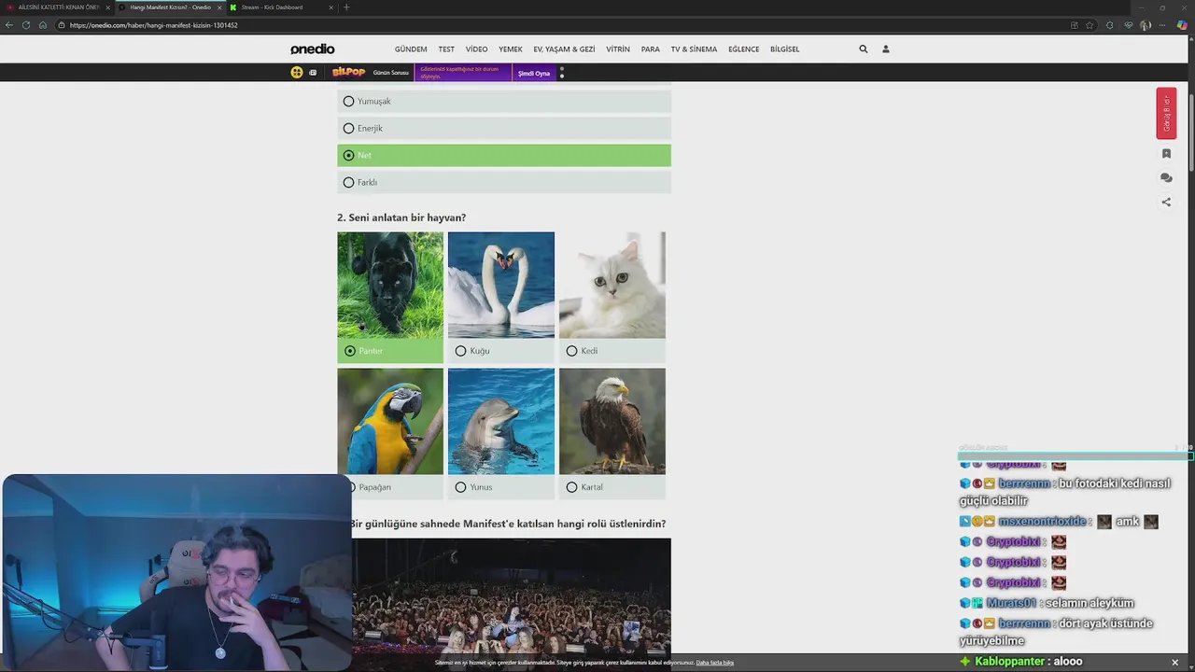Open the PARA menu
Screen dimensions: 1195x672
pyautogui.click(x=651, y=49)
